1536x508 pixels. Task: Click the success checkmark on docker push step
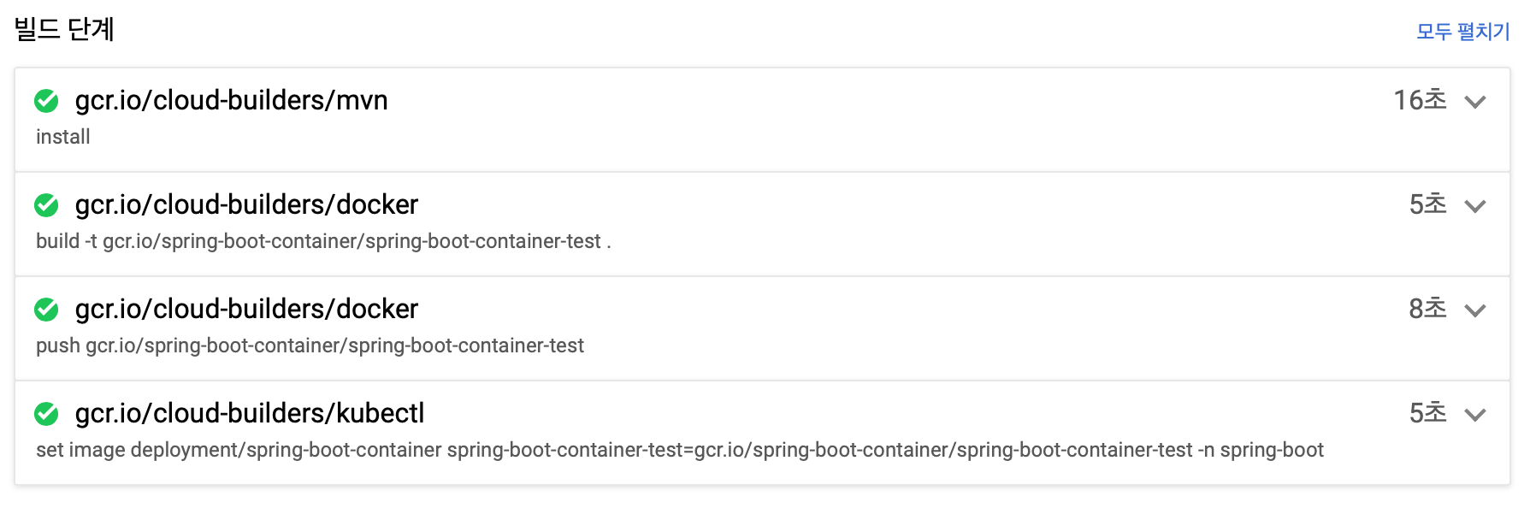point(46,310)
